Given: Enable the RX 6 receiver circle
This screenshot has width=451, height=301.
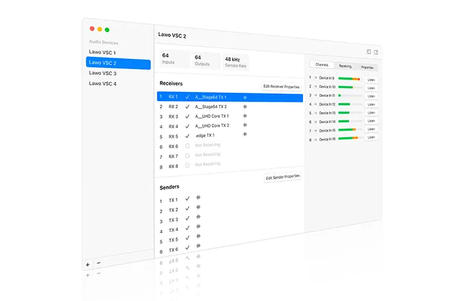Looking at the screenshot, I should tap(187, 146).
